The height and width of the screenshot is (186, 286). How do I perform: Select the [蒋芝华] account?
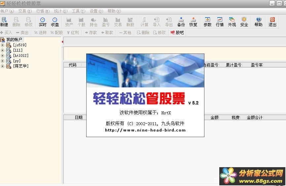point(20,66)
